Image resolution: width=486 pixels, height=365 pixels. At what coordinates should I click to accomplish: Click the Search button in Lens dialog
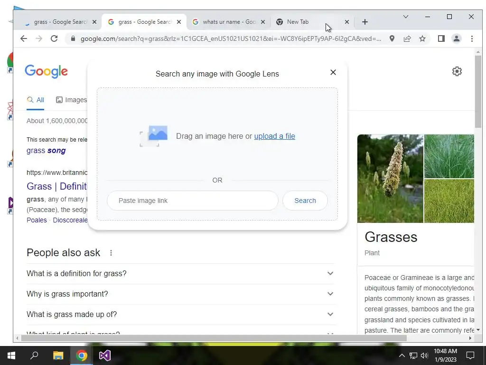(305, 201)
